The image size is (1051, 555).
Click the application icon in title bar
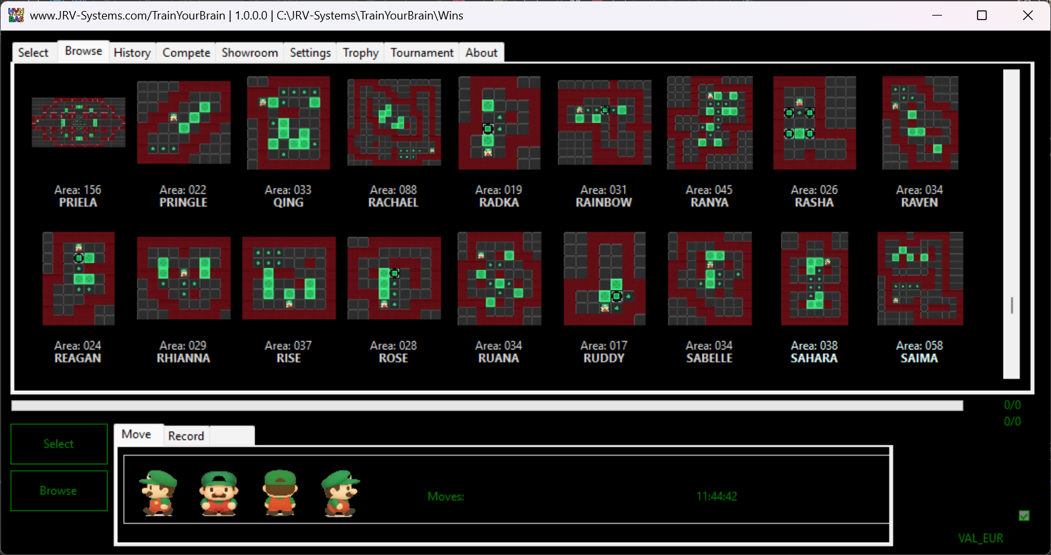pyautogui.click(x=16, y=15)
